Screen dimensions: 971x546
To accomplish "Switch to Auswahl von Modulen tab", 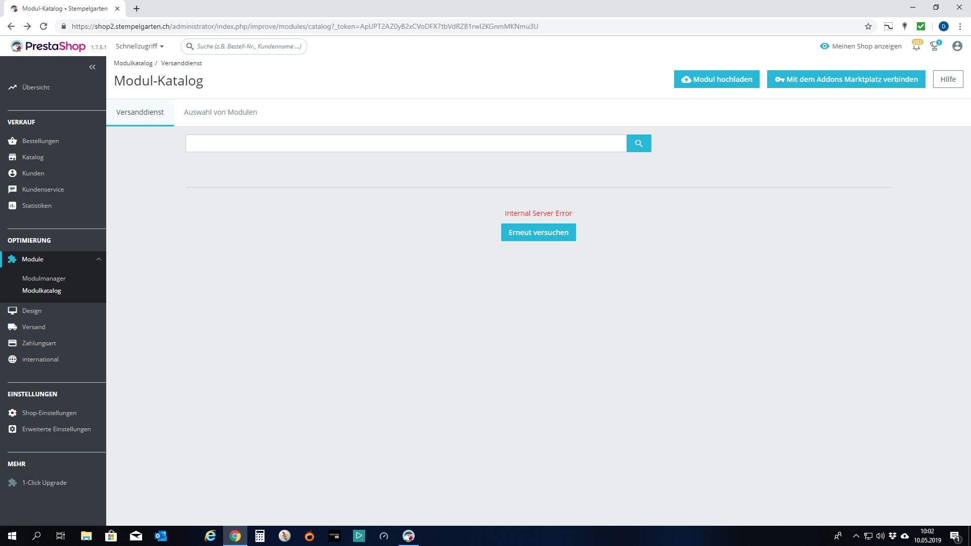I will click(x=220, y=112).
